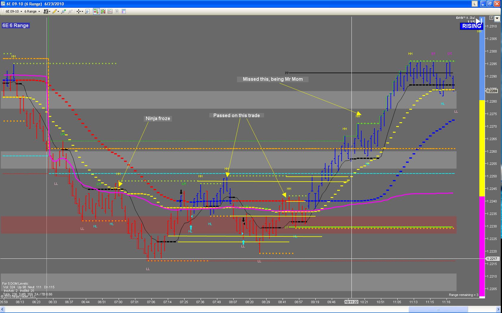Image resolution: width=502 pixels, height=313 pixels.
Task: Click the 1.2284 current price marker
Action: click(x=492, y=91)
